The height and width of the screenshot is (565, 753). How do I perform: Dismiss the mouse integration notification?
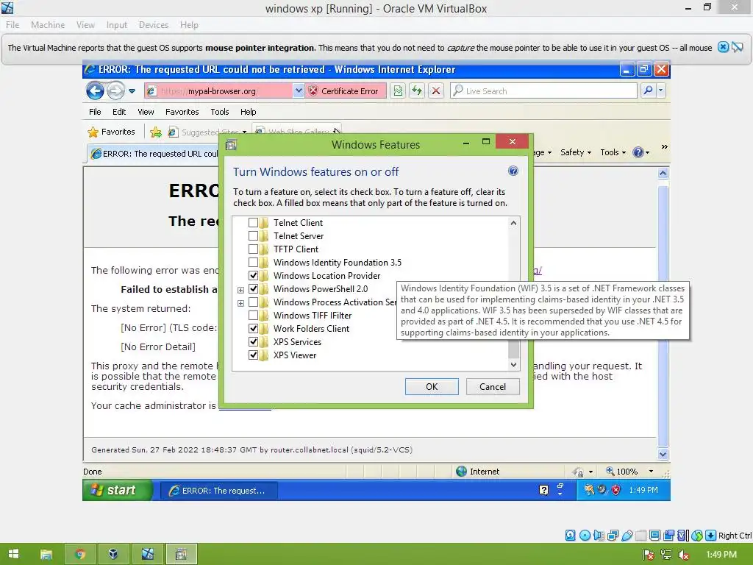point(723,47)
